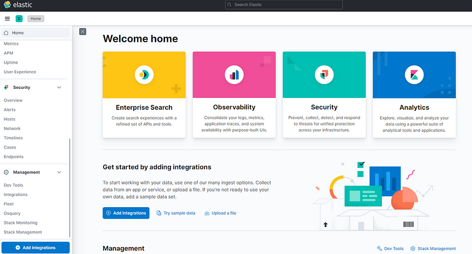Toggle the hamburger navigation menu
Image resolution: width=472 pixels, height=254 pixels.
(7, 19)
